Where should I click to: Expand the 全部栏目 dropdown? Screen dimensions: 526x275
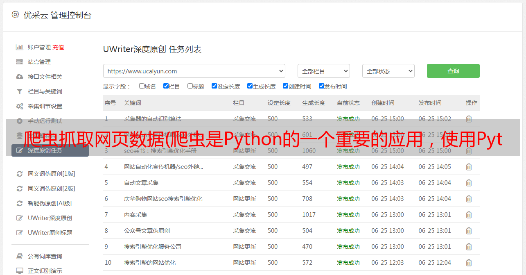[x=323, y=71]
